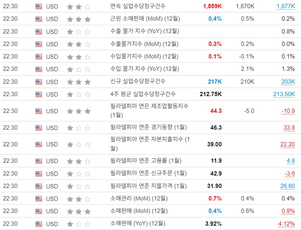This screenshot has width=301, height=230.
Task: Click the star rating for 필라델피아 연은 제조업활동지수
Action: pos(79,111)
